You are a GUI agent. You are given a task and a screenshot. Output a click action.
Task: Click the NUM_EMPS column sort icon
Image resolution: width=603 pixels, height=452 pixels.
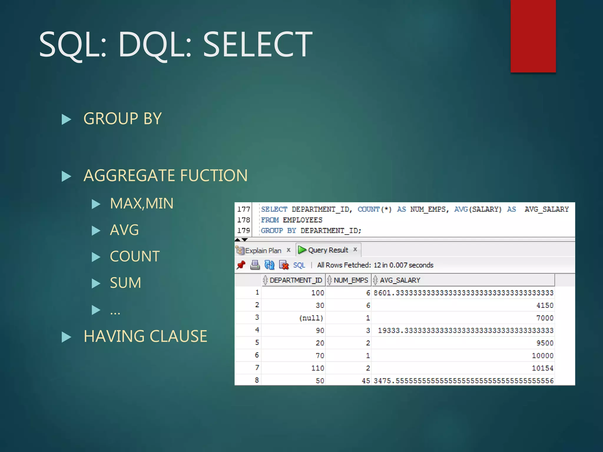click(329, 280)
